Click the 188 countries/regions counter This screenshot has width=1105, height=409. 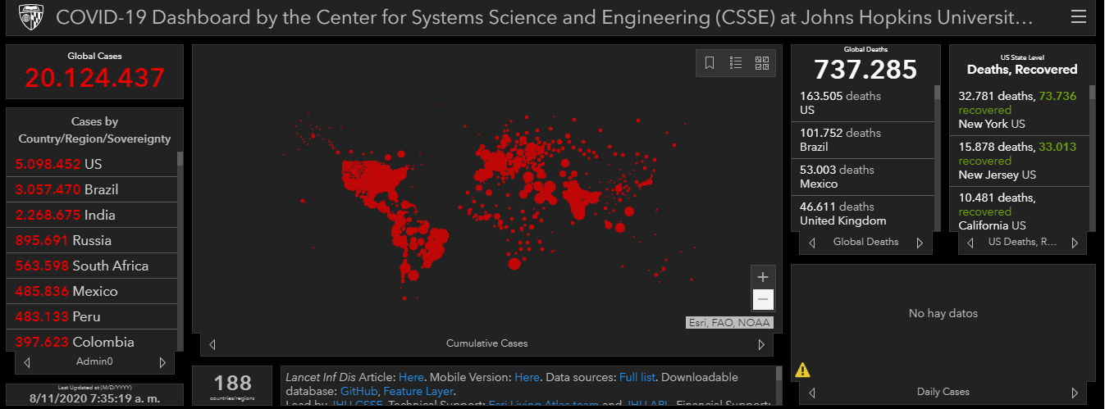tap(232, 383)
